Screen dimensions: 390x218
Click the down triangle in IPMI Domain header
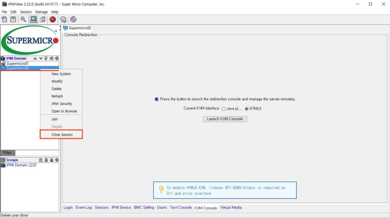tap(40, 59)
